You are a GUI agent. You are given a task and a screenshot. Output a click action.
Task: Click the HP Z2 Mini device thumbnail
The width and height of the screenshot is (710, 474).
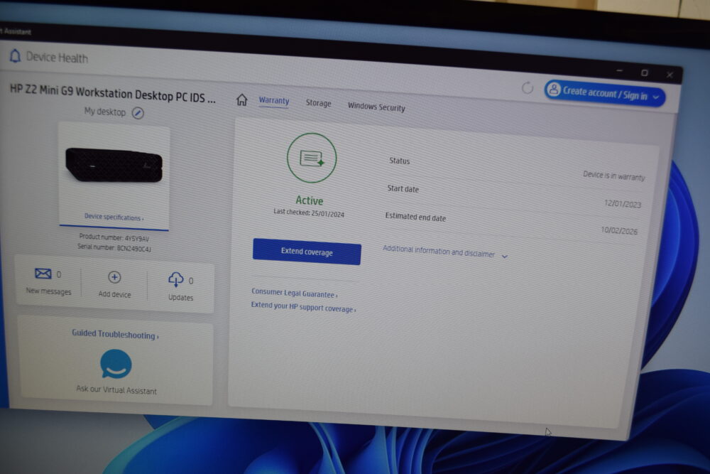tap(114, 166)
